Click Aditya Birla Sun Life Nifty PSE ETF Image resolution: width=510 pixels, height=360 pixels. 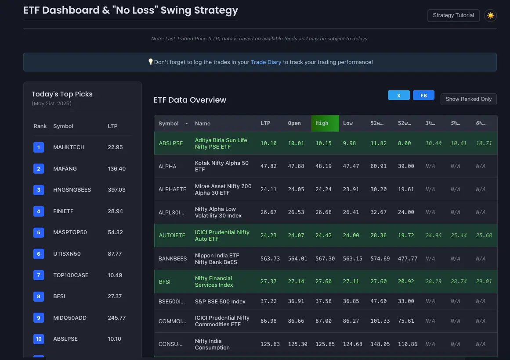(221, 143)
